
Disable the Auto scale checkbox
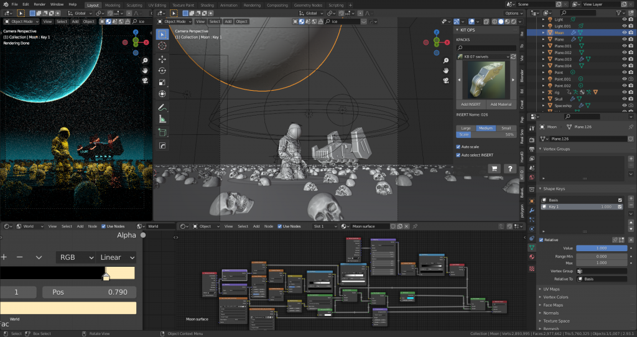458,147
